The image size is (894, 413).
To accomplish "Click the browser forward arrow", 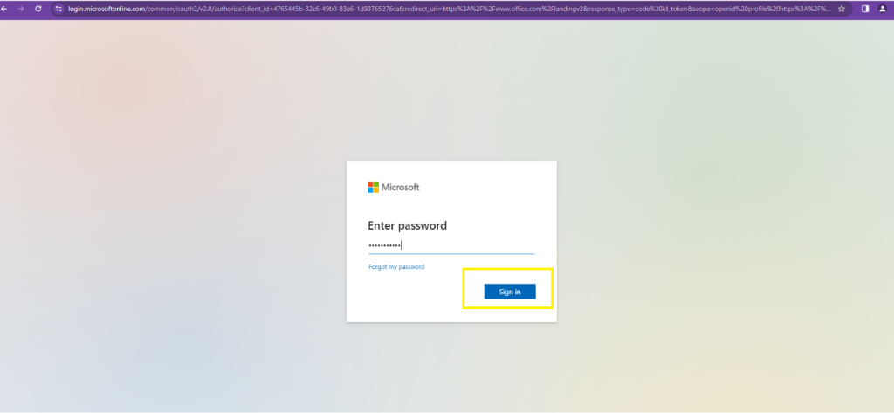I will (22, 8).
